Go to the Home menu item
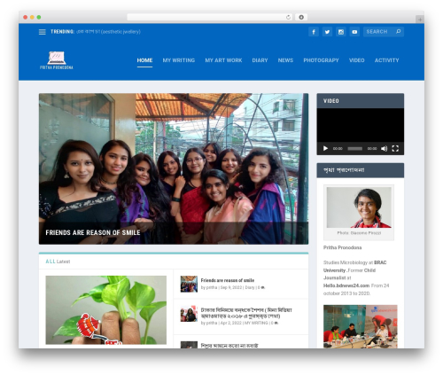443x375 pixels. tap(144, 60)
